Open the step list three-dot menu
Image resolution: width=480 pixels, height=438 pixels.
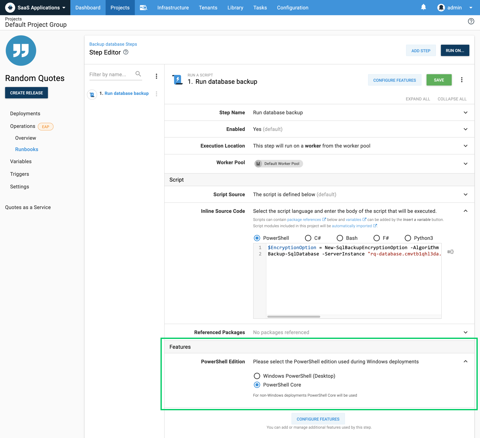click(x=156, y=76)
